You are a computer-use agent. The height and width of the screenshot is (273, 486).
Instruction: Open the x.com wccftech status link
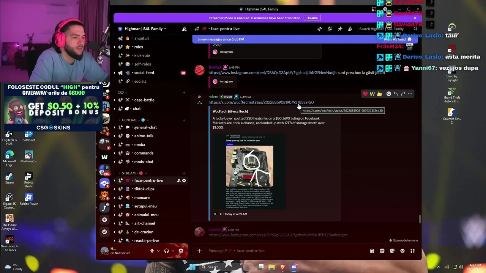coord(261,102)
